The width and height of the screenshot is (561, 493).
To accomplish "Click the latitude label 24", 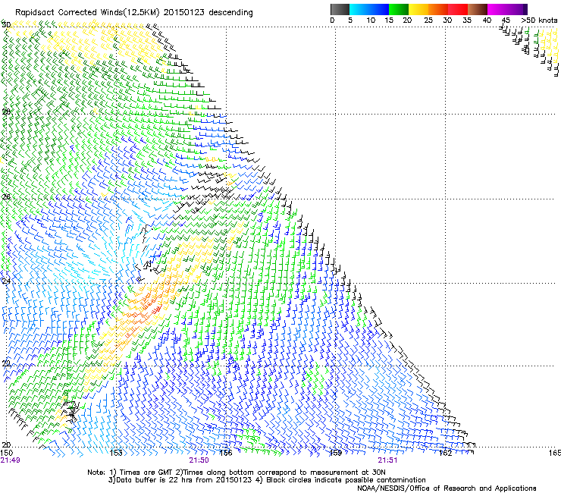I will pos(6,281).
